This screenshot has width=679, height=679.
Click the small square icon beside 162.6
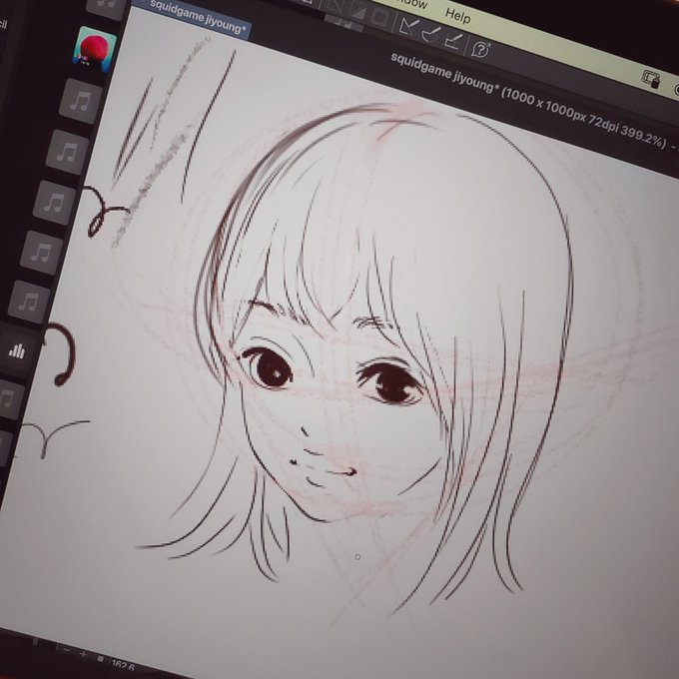[x=101, y=659]
